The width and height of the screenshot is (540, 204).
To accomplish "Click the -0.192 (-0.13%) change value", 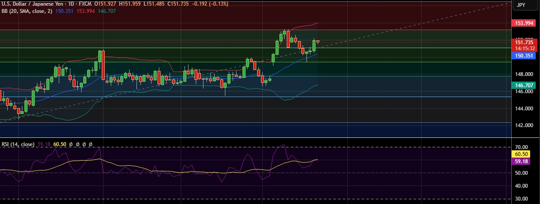I will pos(210,4).
